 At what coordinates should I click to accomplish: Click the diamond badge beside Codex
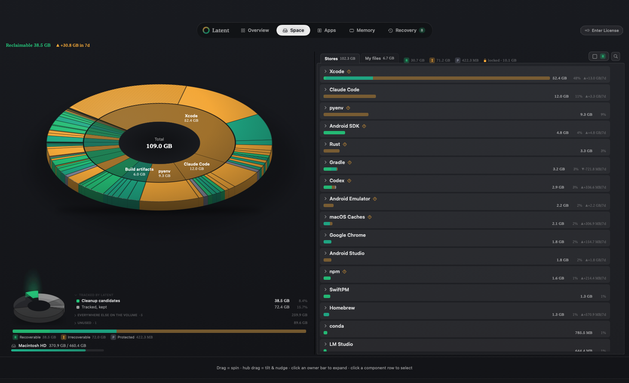[349, 181]
